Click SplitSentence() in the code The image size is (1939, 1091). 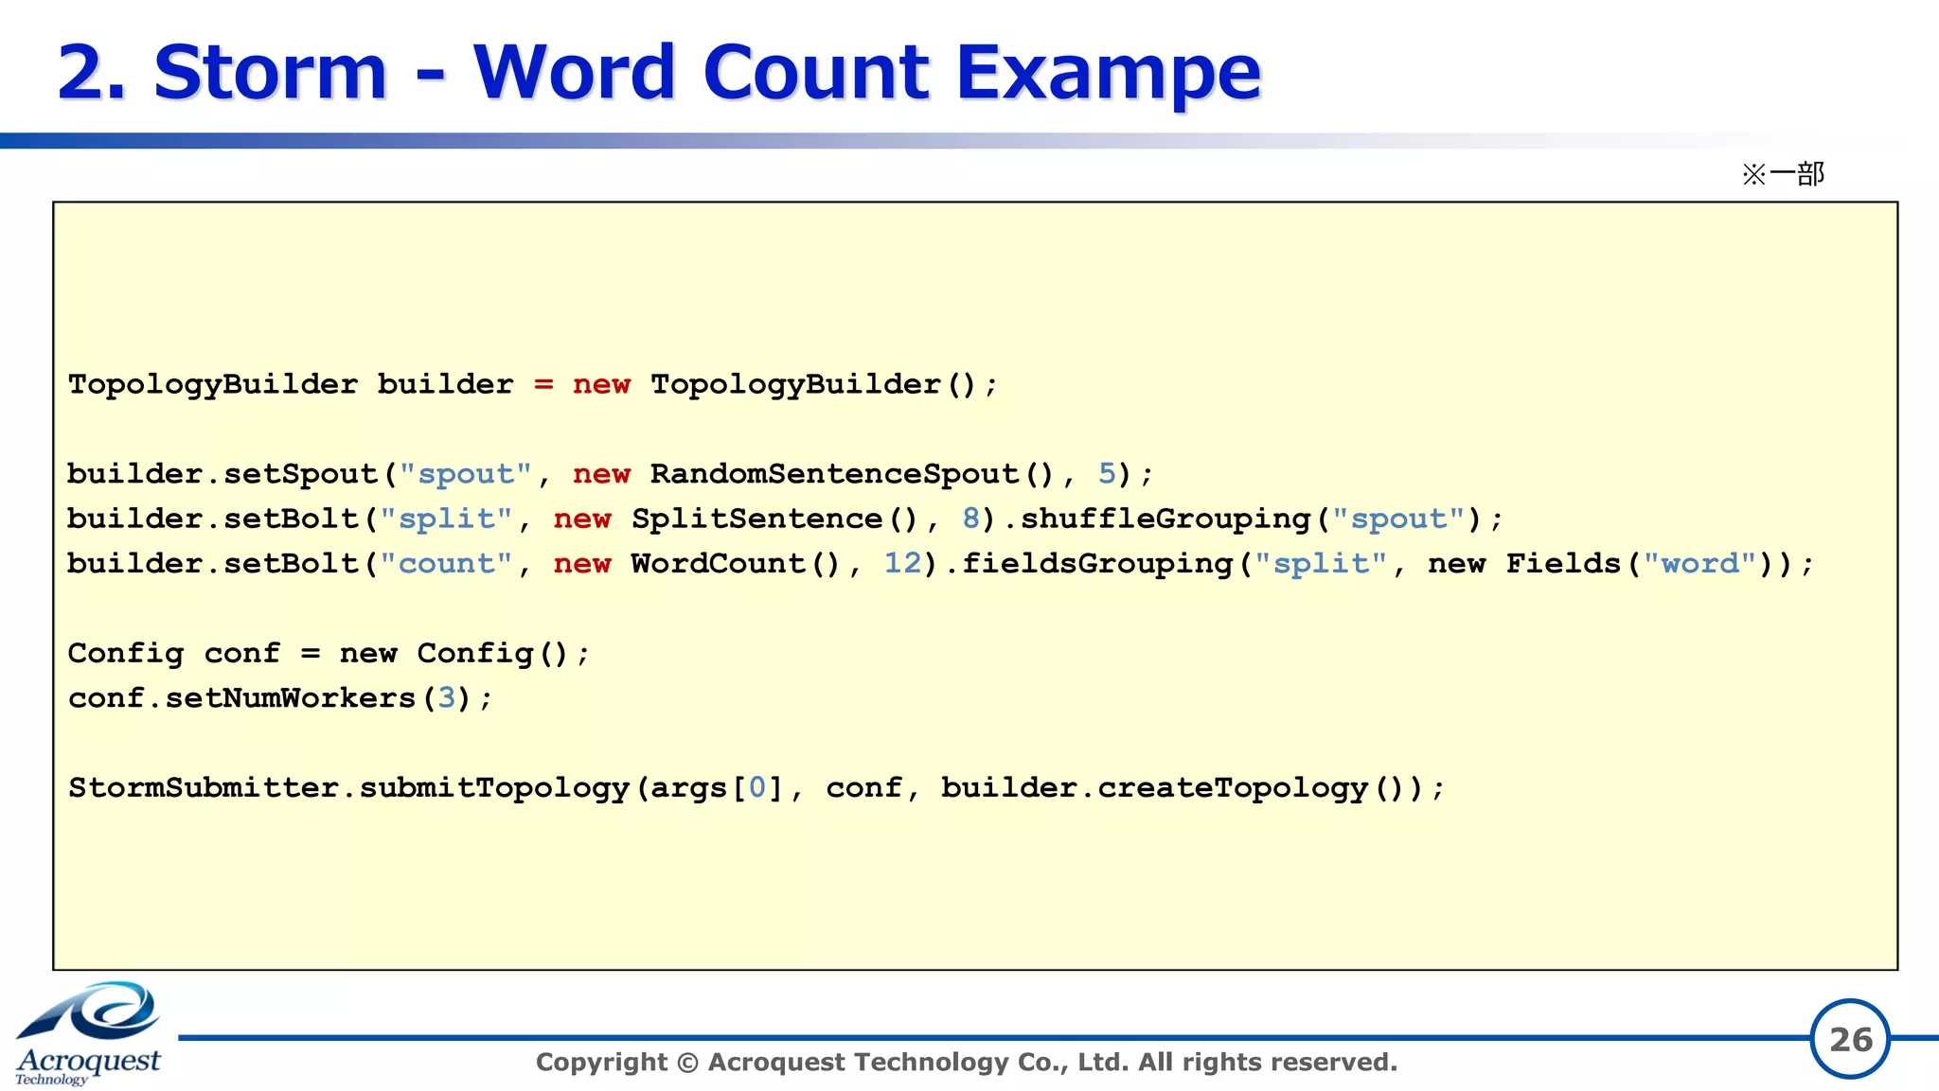774,519
